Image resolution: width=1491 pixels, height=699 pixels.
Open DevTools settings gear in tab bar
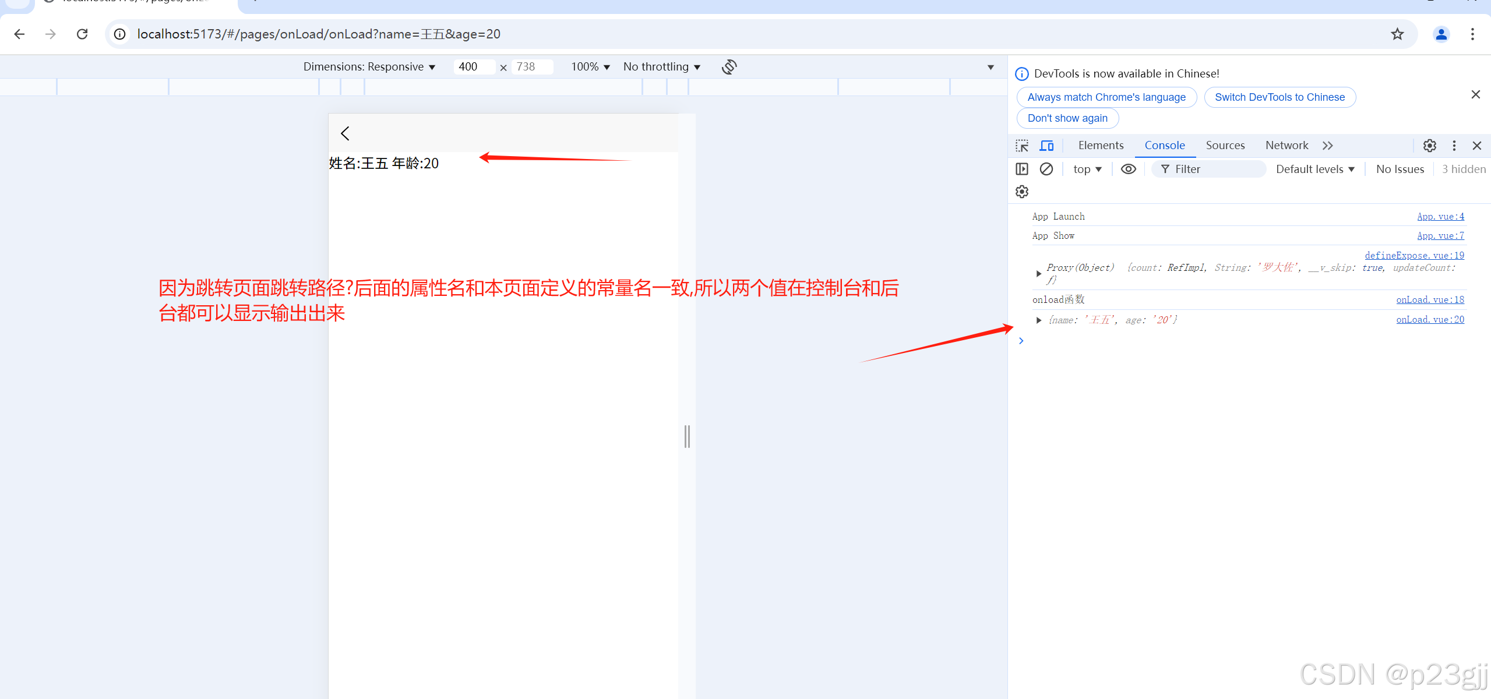click(x=1429, y=146)
